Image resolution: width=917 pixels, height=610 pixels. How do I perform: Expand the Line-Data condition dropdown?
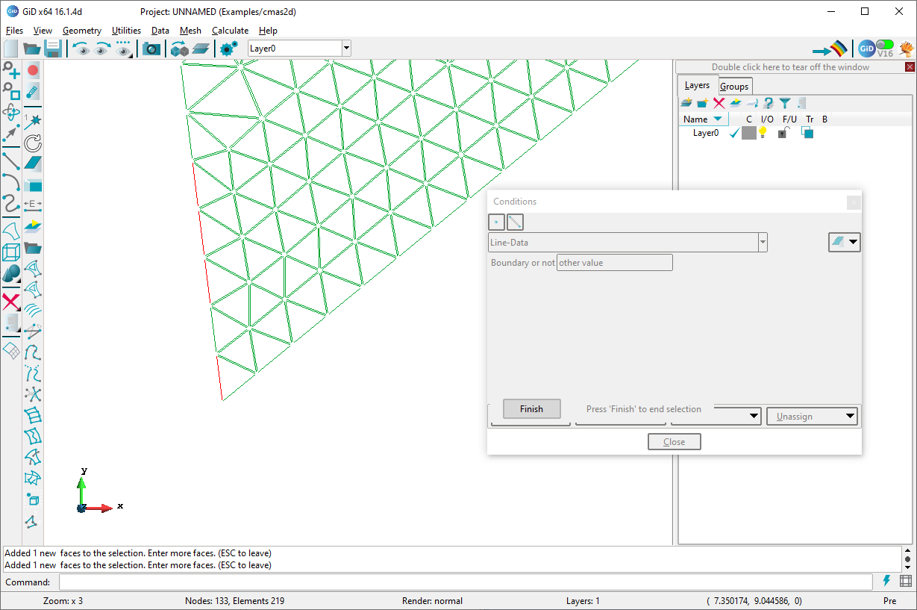tap(763, 242)
